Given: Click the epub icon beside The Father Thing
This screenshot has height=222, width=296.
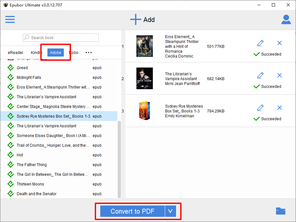Looking at the screenshot, I should [11, 164].
